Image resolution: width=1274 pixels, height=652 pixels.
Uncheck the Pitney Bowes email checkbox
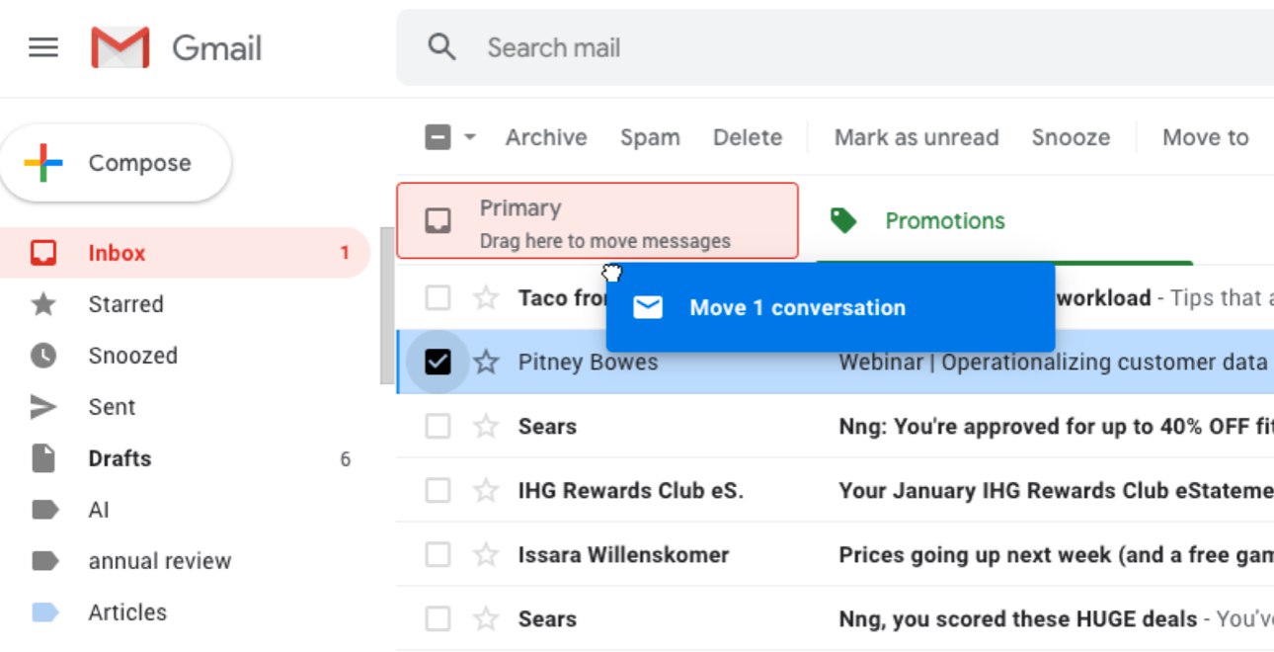click(x=438, y=362)
